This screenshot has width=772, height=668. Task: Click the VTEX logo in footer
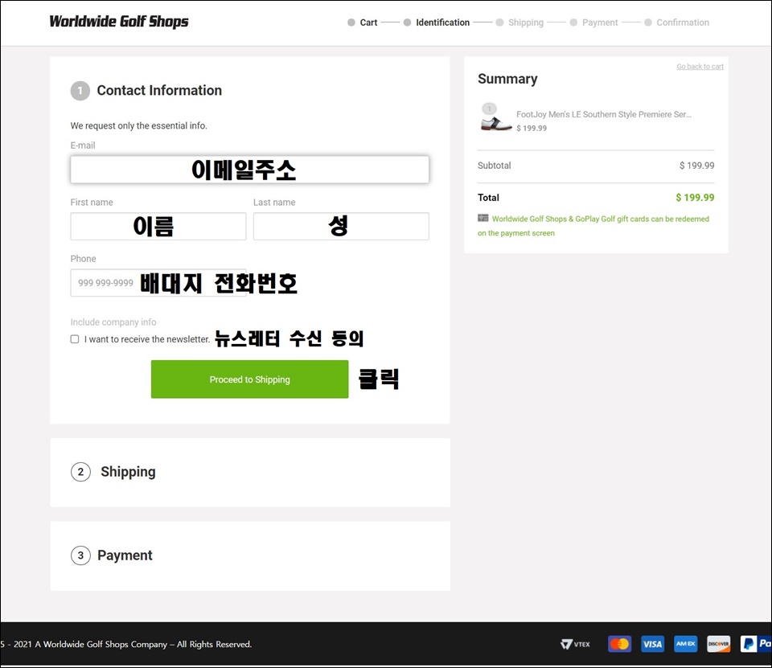575,644
